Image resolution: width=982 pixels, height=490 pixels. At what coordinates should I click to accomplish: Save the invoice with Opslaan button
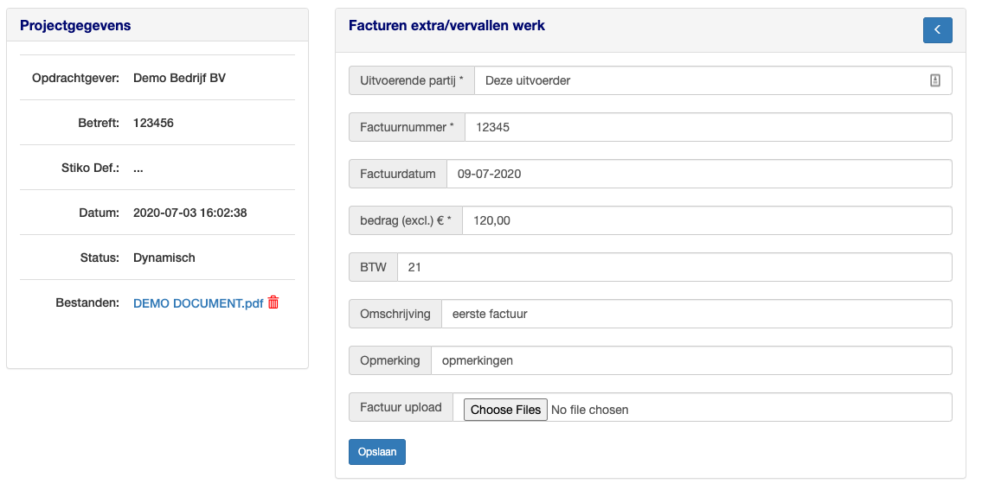(377, 452)
